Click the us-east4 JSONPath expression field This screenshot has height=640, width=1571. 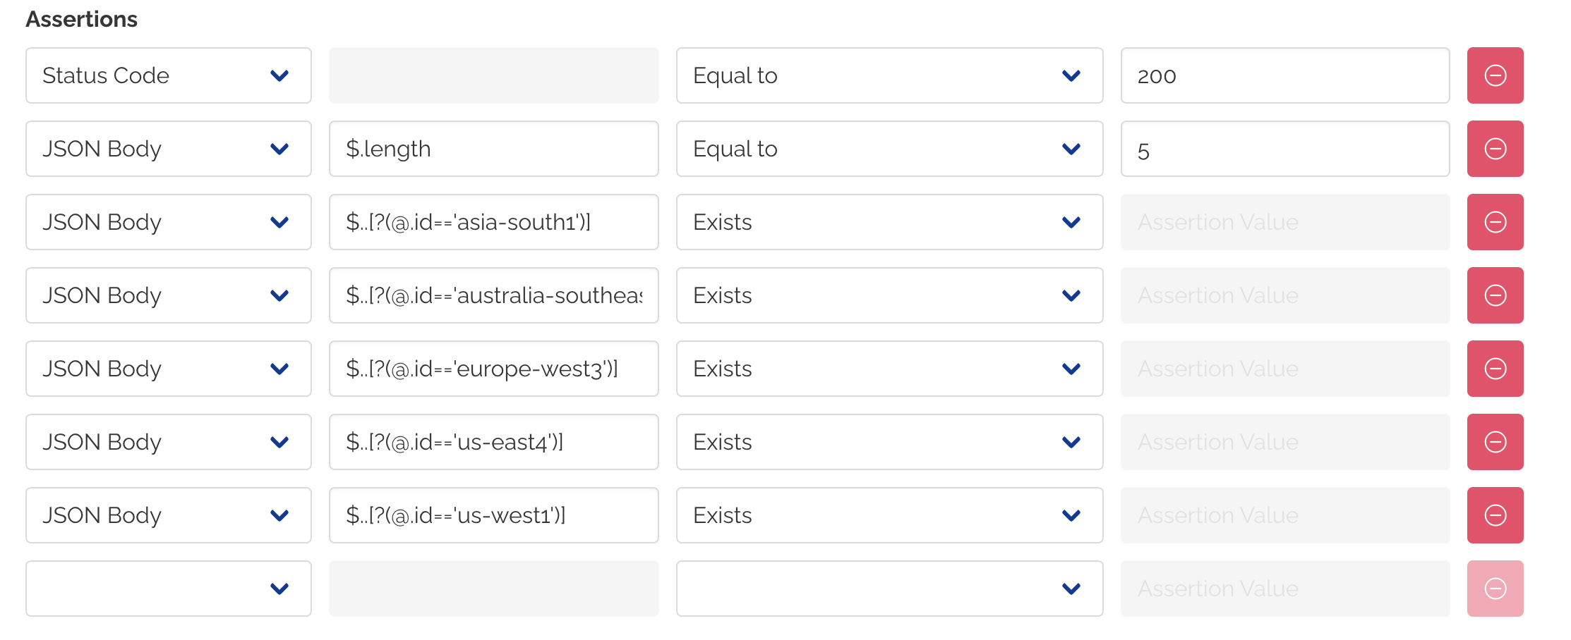[x=493, y=442]
